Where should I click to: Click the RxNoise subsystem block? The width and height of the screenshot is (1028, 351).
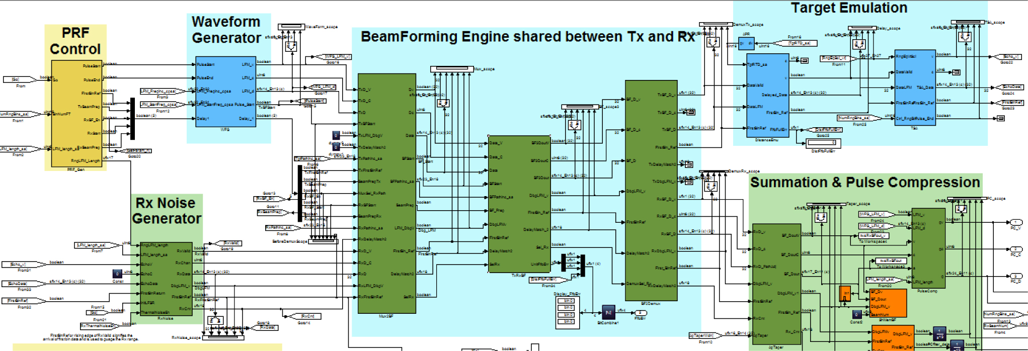166,277
